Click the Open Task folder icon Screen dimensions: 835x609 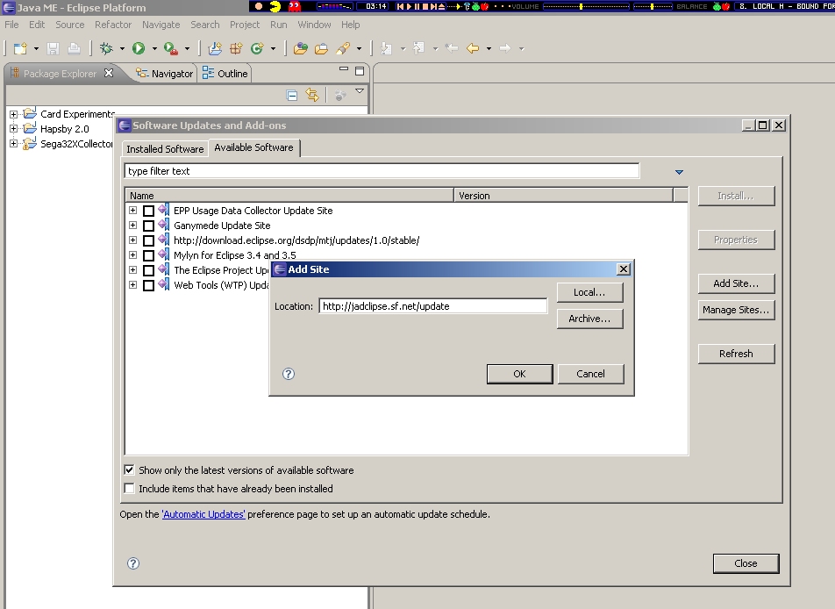coord(321,48)
